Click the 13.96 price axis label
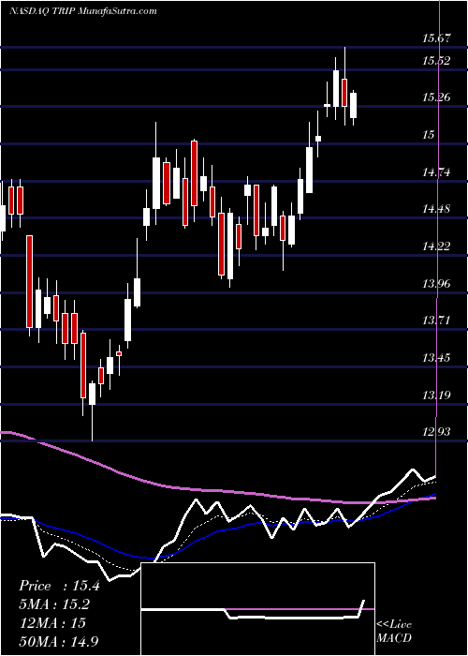This screenshot has width=468, height=656. pyautogui.click(x=436, y=284)
